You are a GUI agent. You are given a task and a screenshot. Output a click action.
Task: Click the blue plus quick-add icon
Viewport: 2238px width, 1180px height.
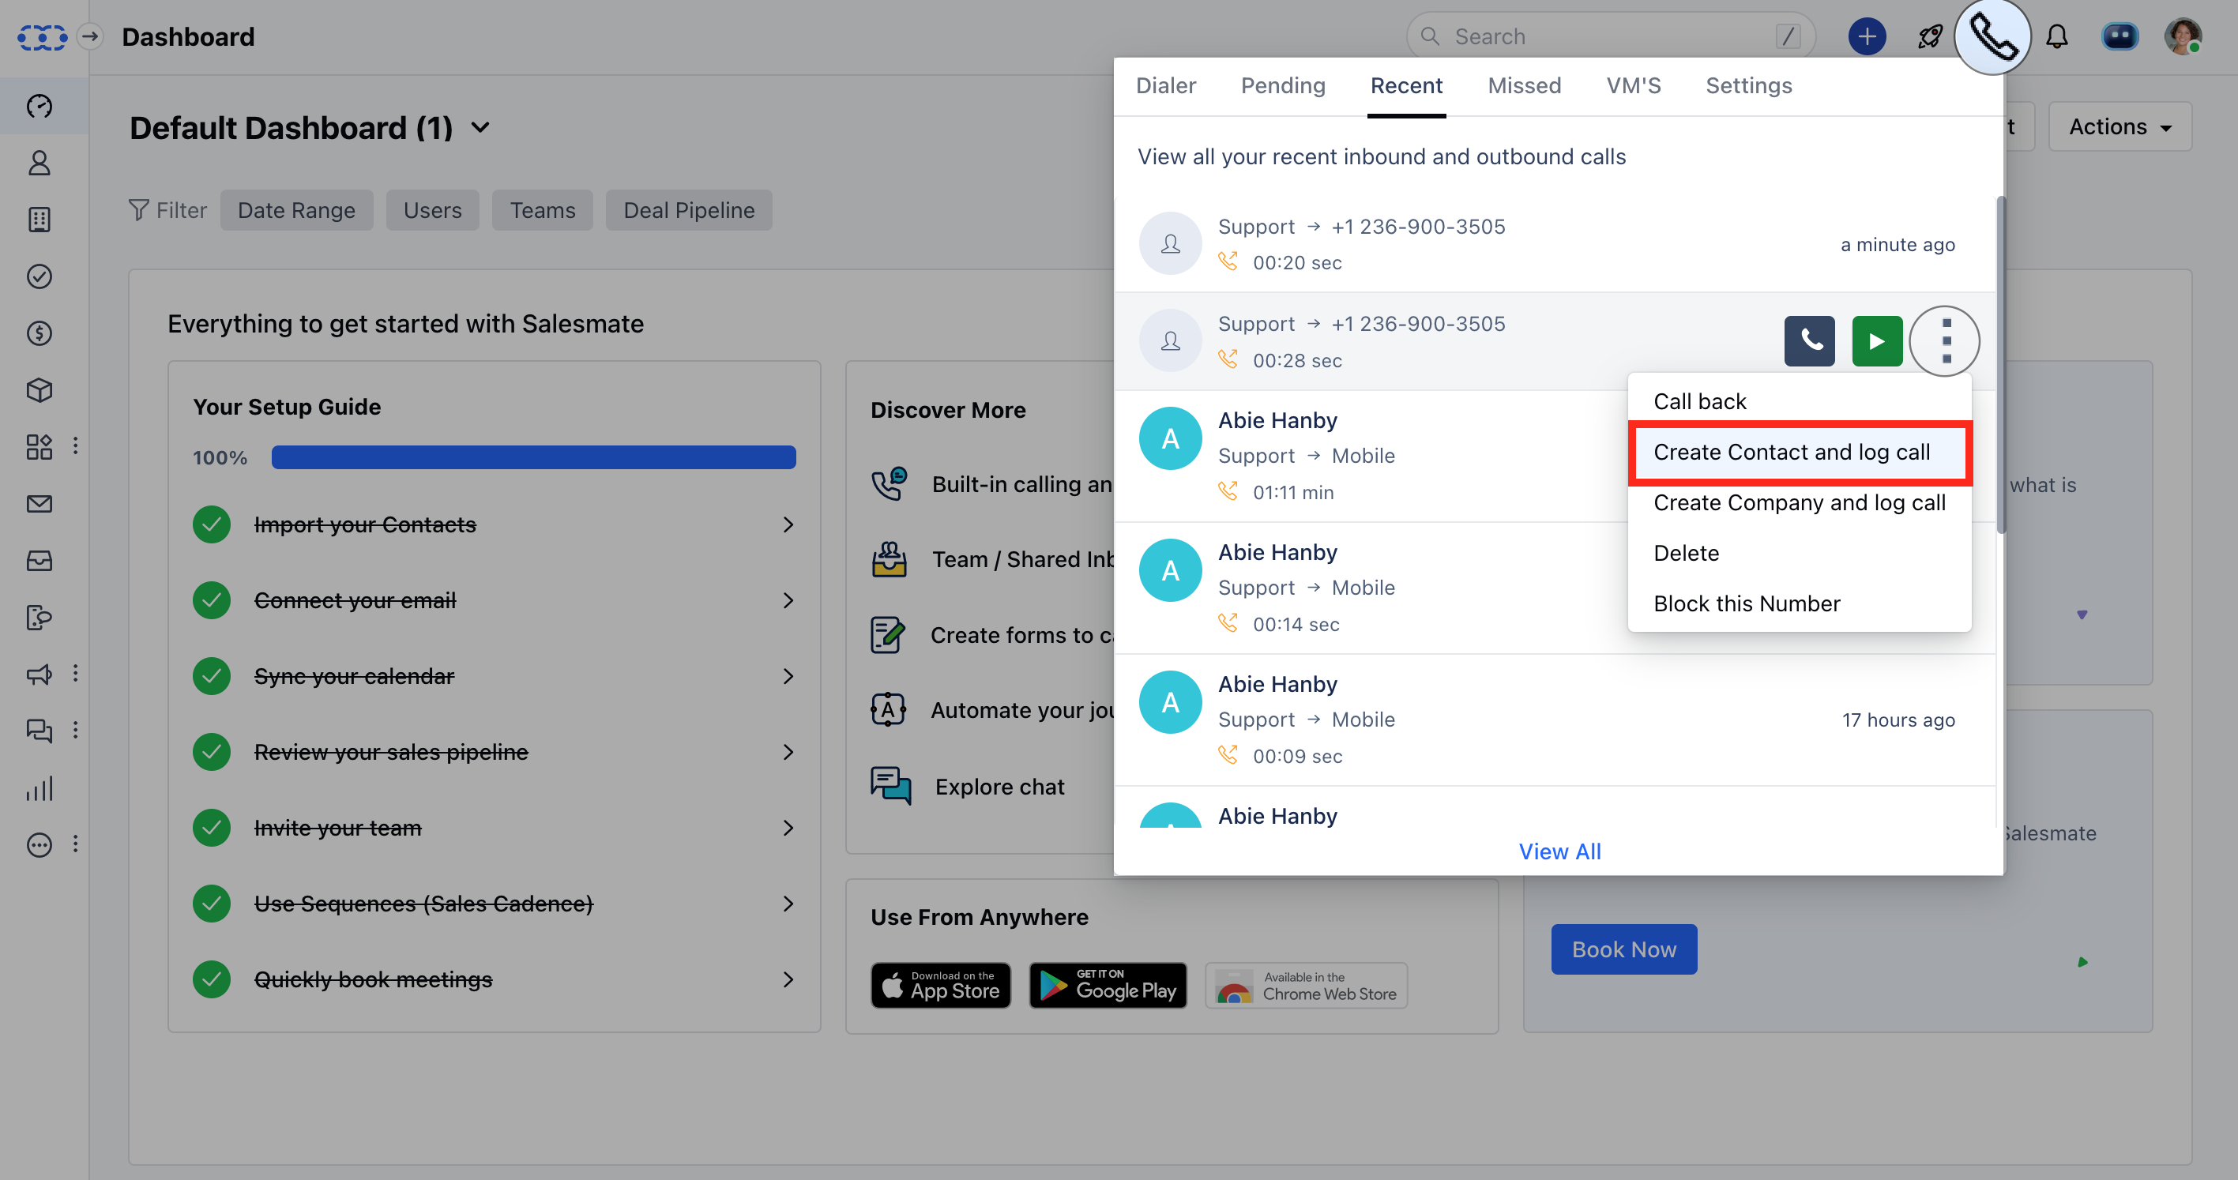(x=1866, y=36)
